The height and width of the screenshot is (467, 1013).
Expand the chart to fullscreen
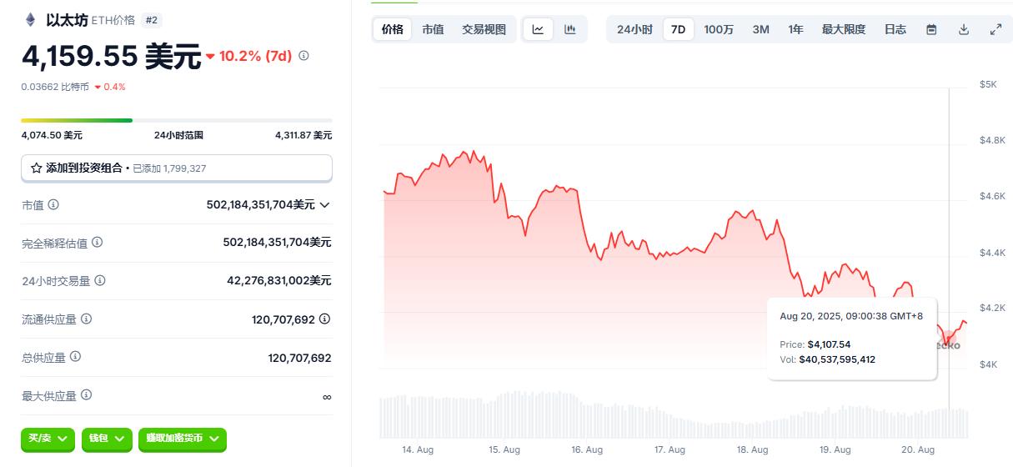[x=995, y=29]
